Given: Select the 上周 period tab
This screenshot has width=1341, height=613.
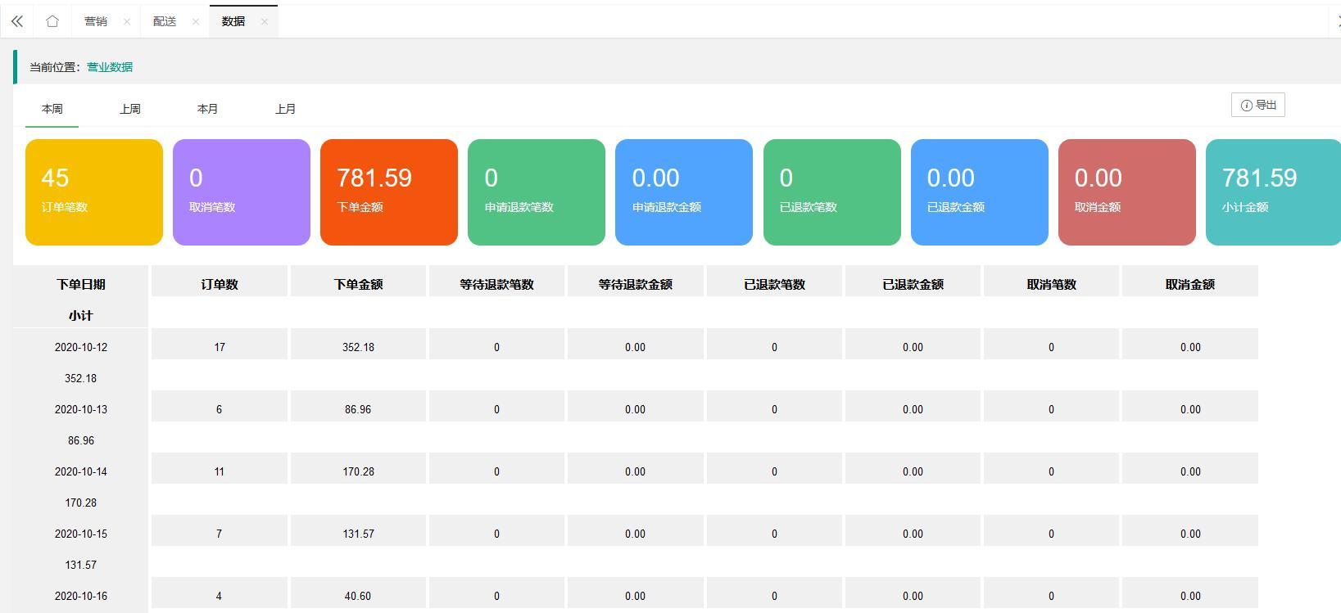Looking at the screenshot, I should (x=130, y=109).
